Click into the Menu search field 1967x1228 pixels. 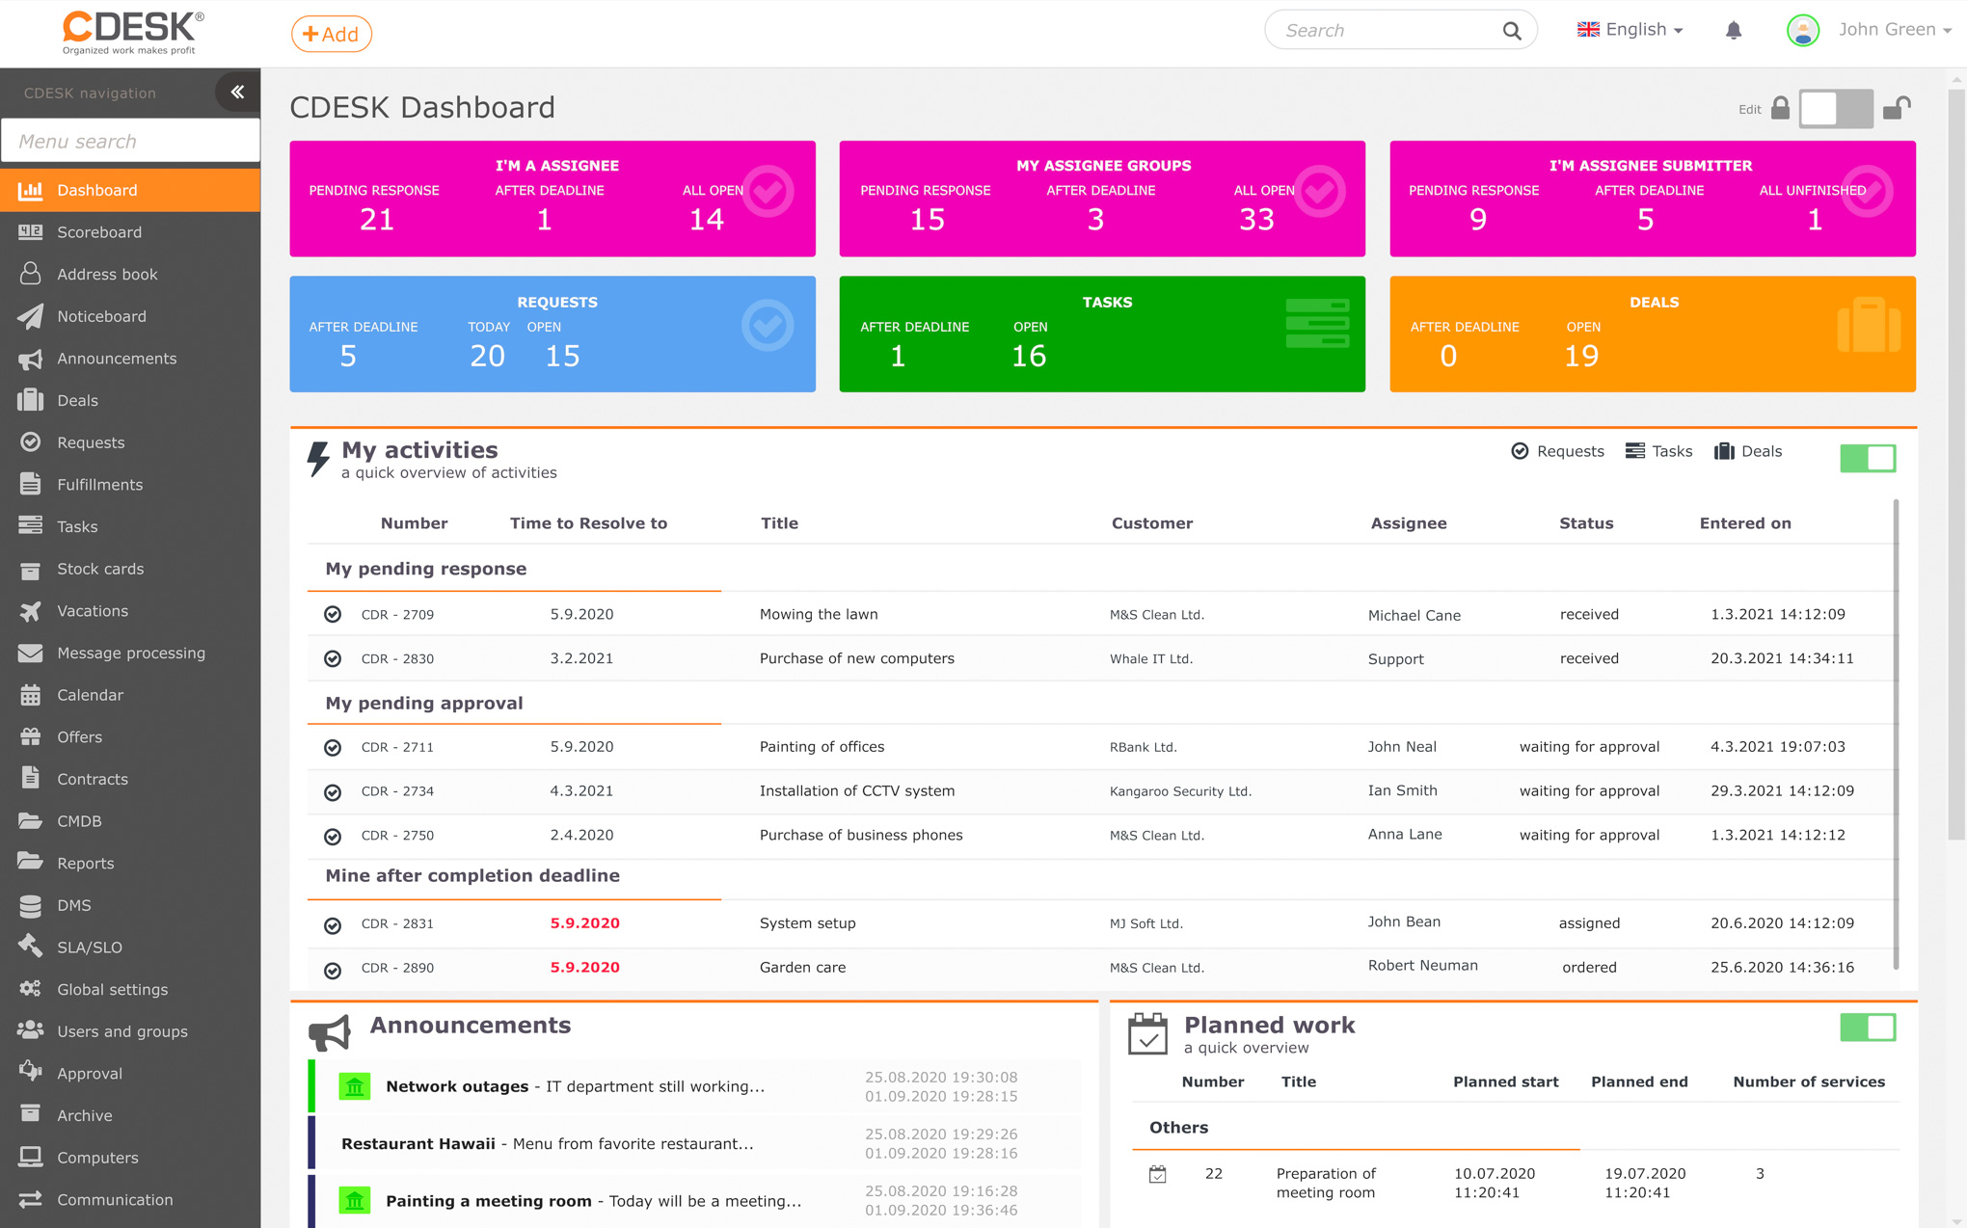[130, 142]
